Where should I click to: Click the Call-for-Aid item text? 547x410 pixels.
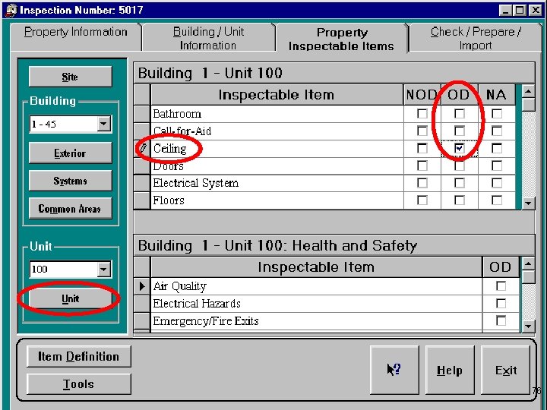tap(182, 131)
